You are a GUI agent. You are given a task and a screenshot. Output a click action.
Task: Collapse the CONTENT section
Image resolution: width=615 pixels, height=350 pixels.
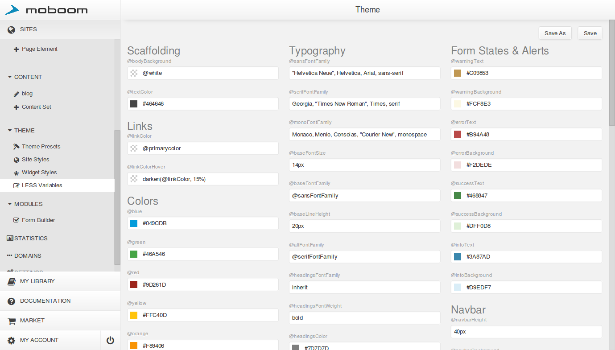pyautogui.click(x=10, y=77)
